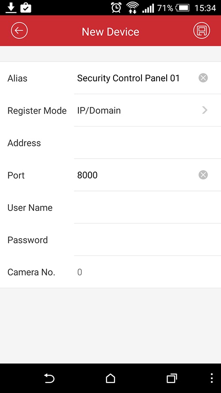The image size is (221, 393).
Task: Open the recent apps overview button
Action: tap(172, 378)
